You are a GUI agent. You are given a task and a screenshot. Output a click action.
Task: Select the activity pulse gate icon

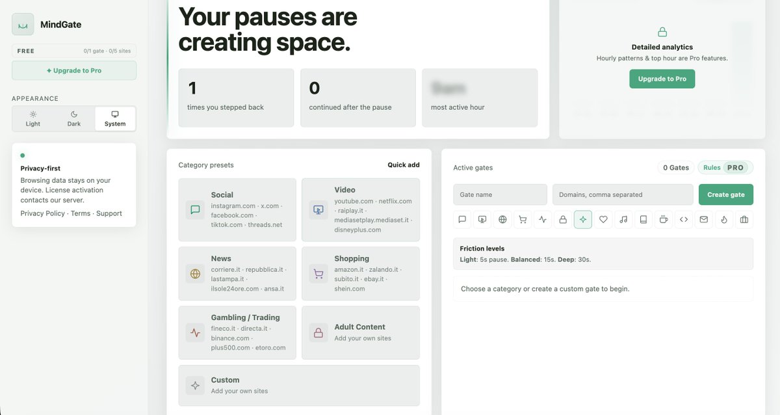[x=543, y=220]
